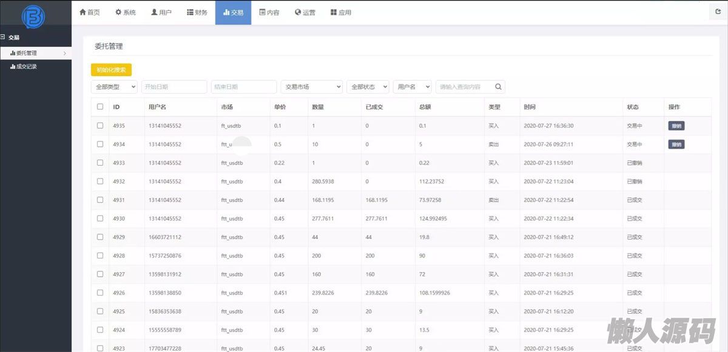This screenshot has width=728, height=352.
Task: Open 应用 with the grid icon
Action: pos(341,12)
